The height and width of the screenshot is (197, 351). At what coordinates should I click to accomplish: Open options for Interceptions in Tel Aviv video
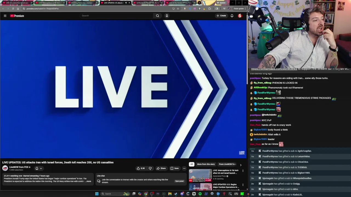[x=243, y=171]
